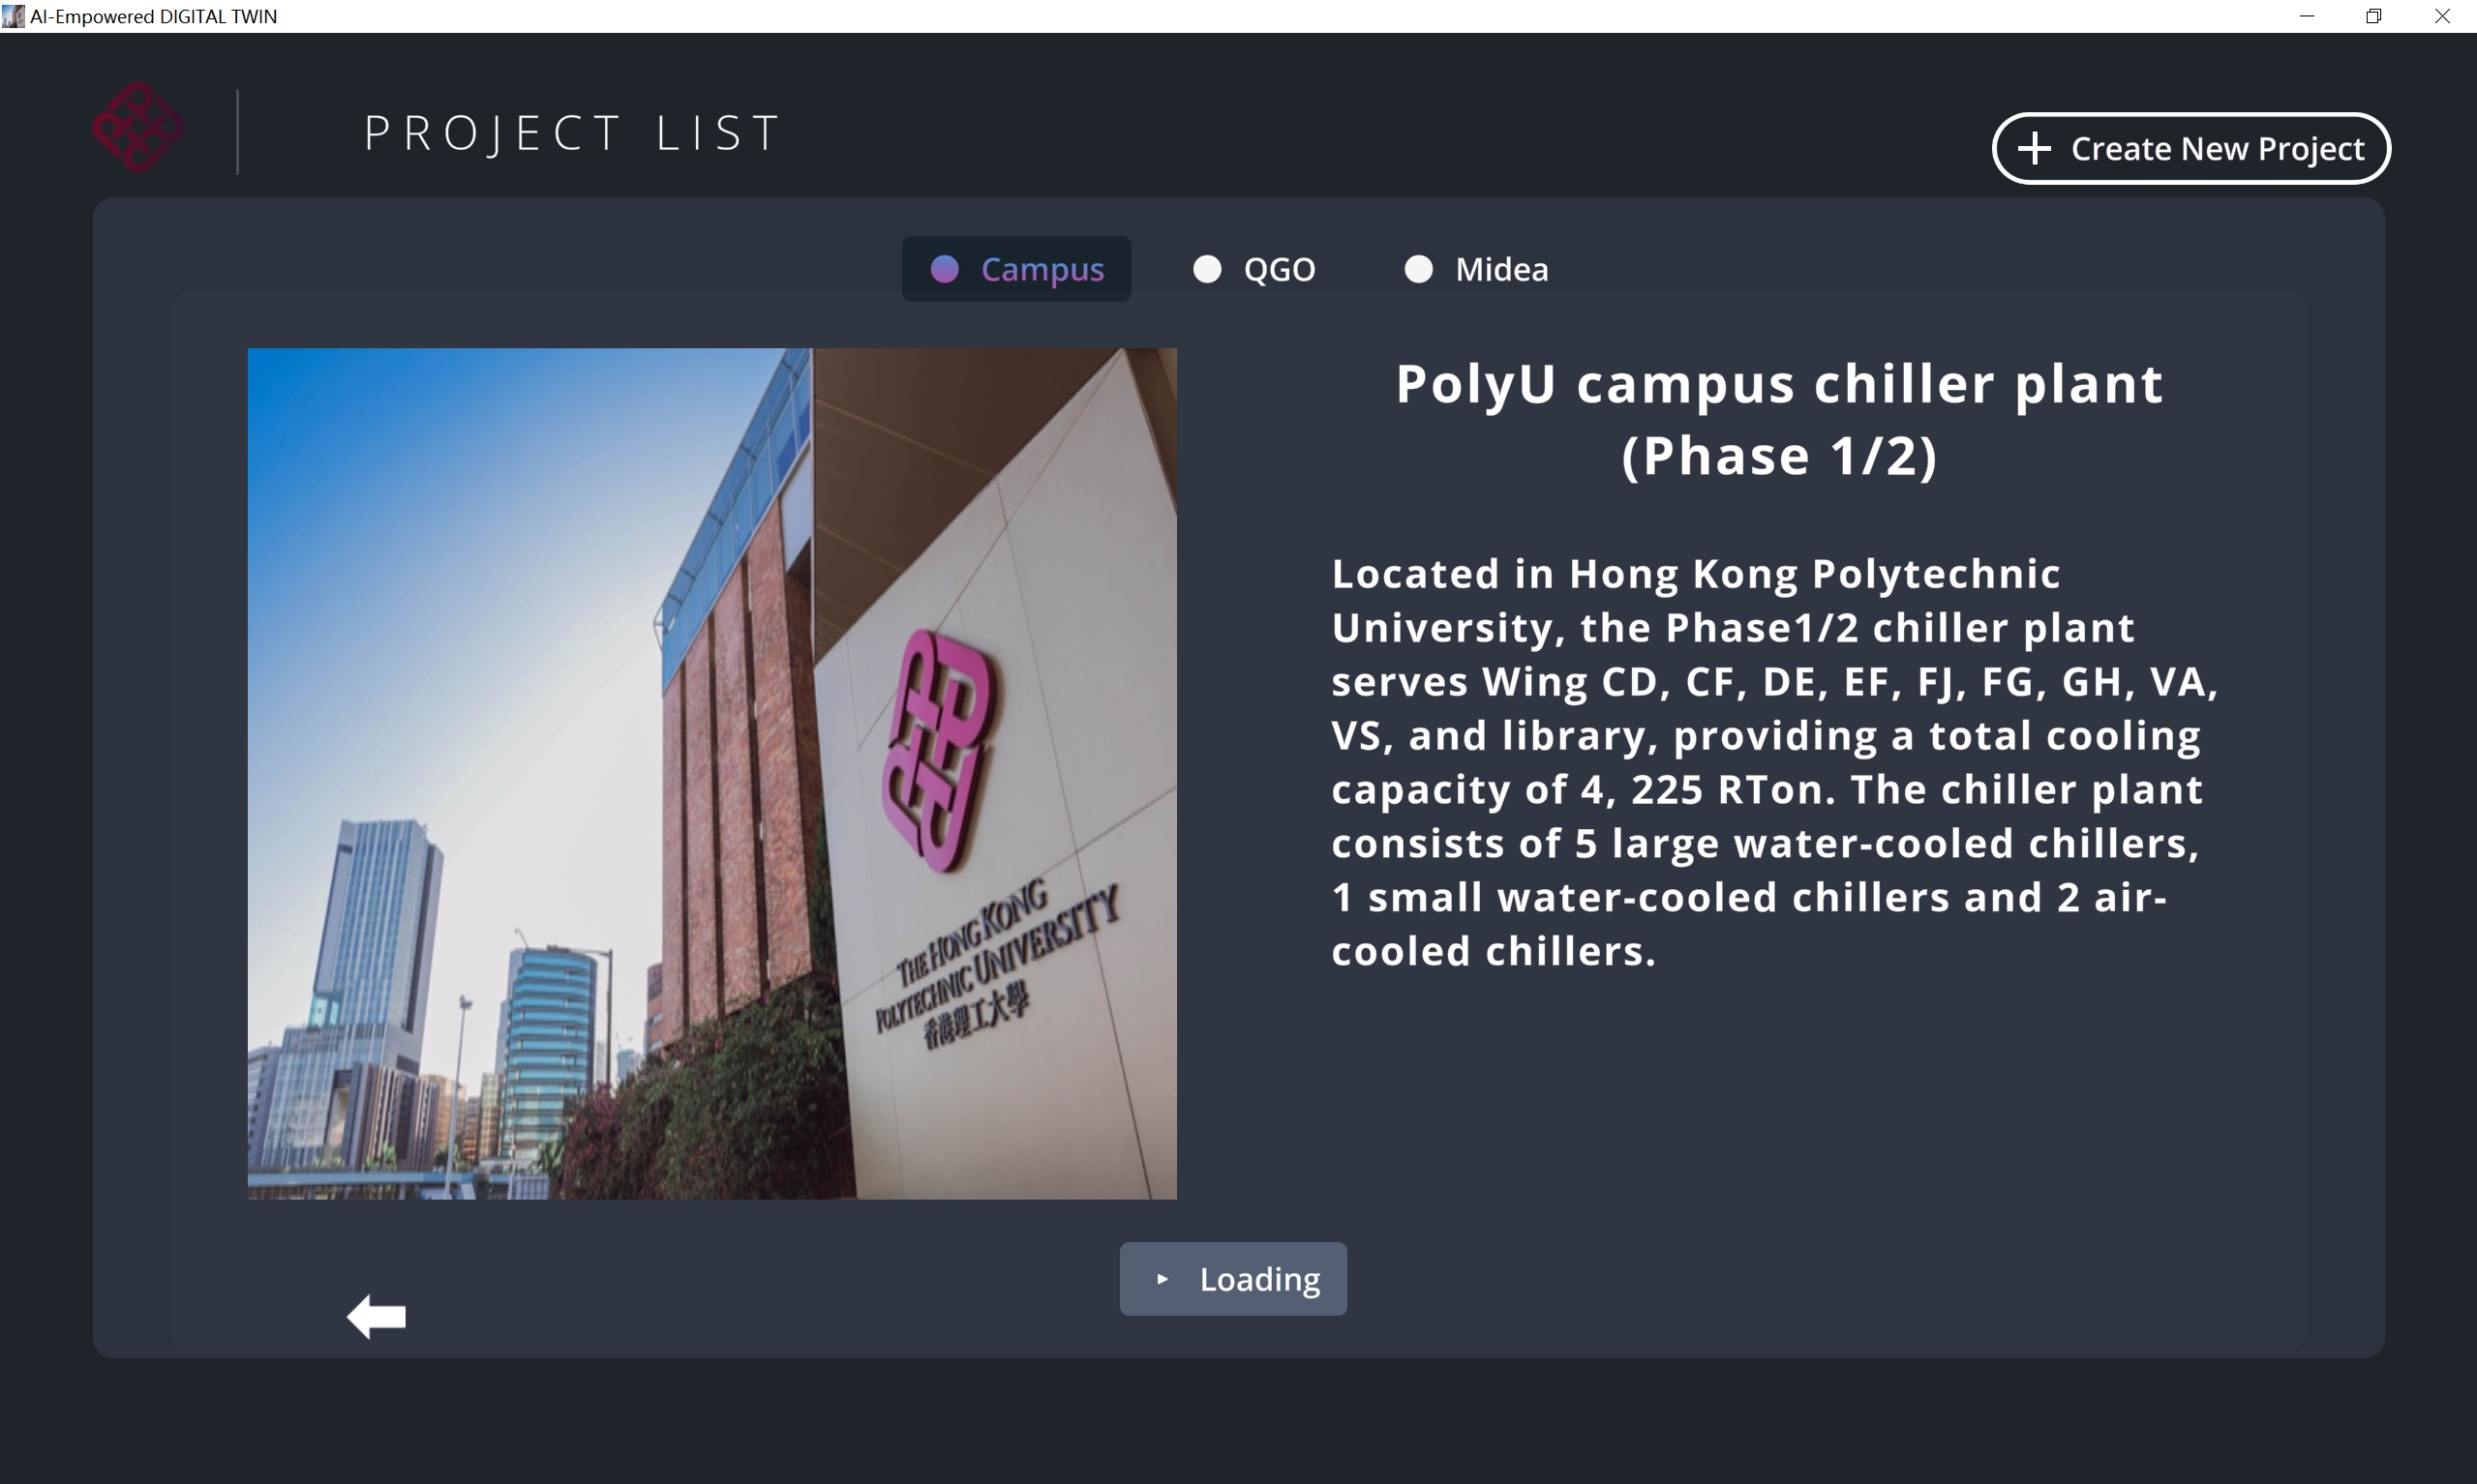Click the PolyU logo in the header
Screen dimensions: 2477x1484
(x=138, y=127)
